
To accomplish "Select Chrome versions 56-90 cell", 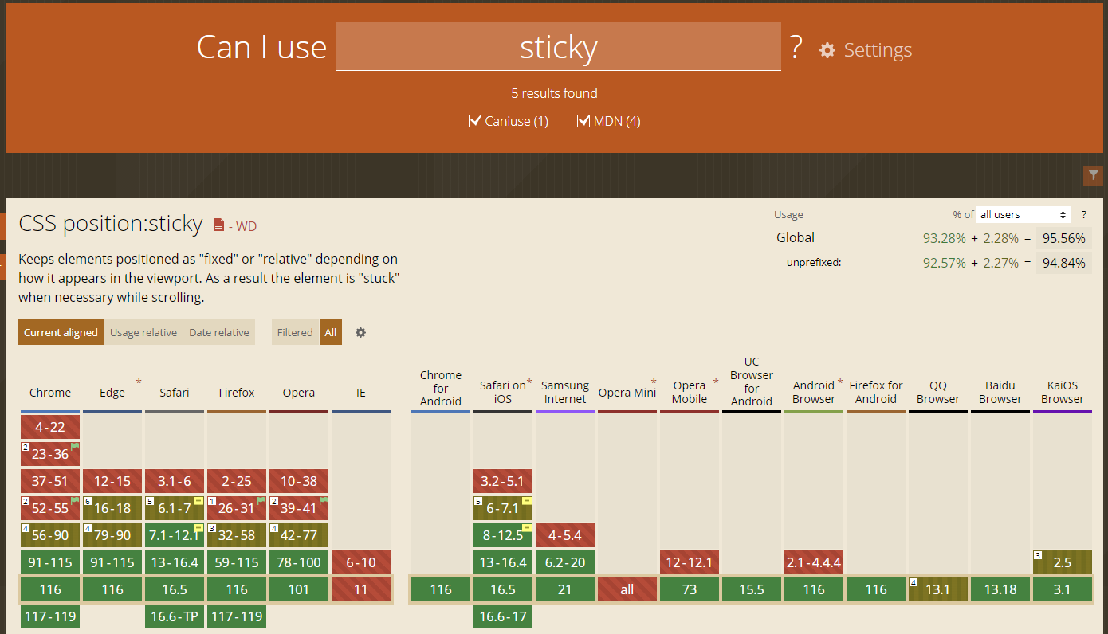I will 50,535.
